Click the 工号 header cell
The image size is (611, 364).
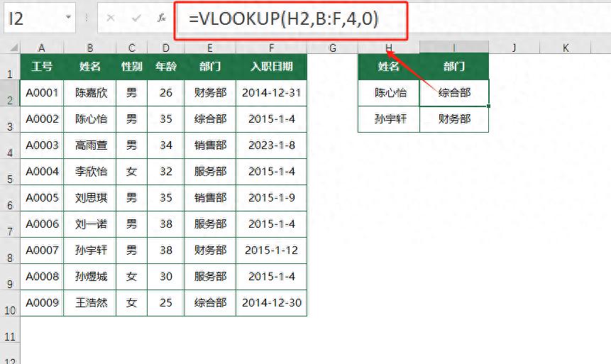click(42, 67)
